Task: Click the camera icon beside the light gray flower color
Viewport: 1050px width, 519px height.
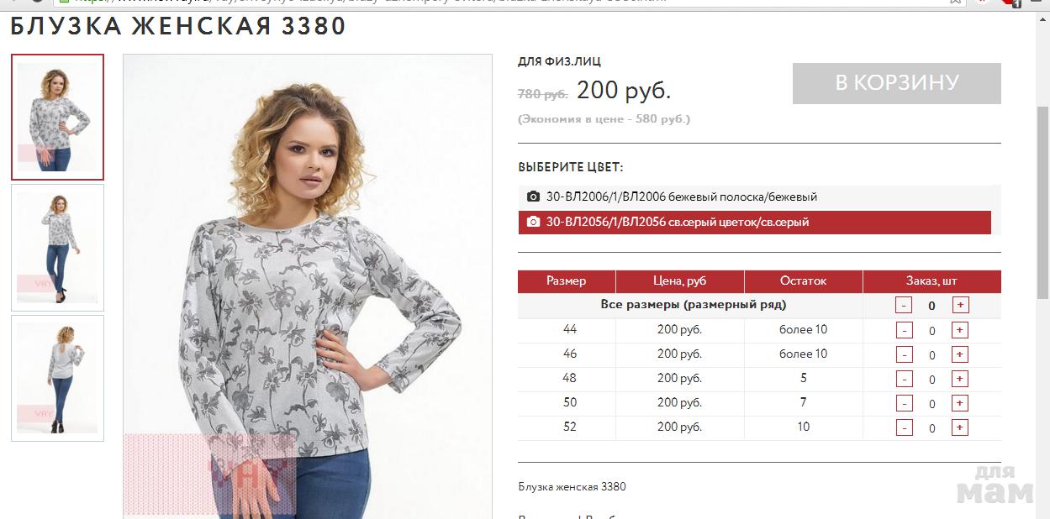Action: click(x=533, y=223)
